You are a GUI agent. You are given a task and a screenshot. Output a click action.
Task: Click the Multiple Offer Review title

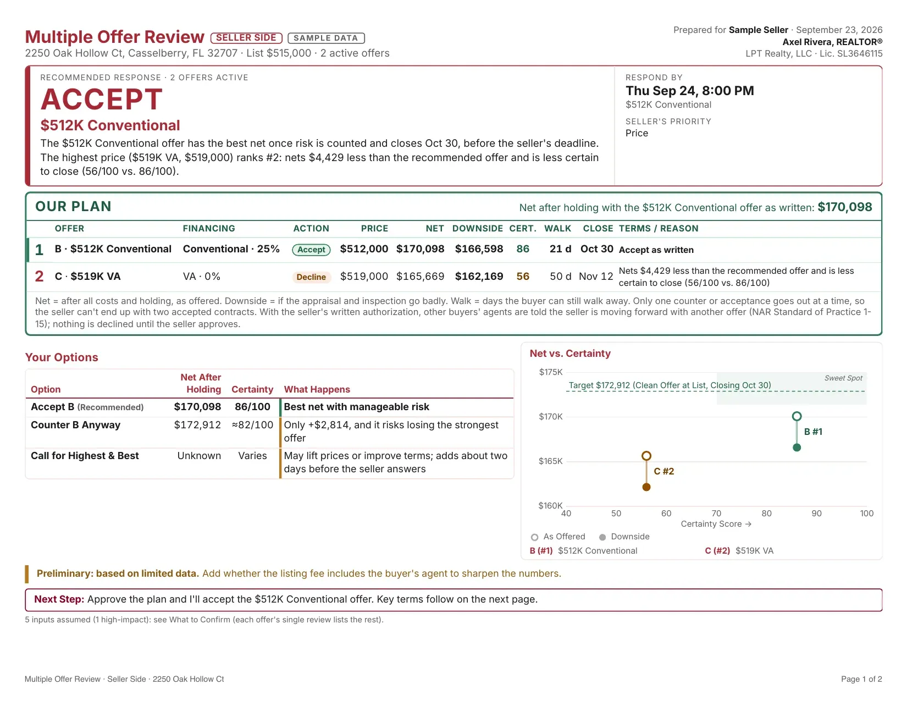point(115,37)
